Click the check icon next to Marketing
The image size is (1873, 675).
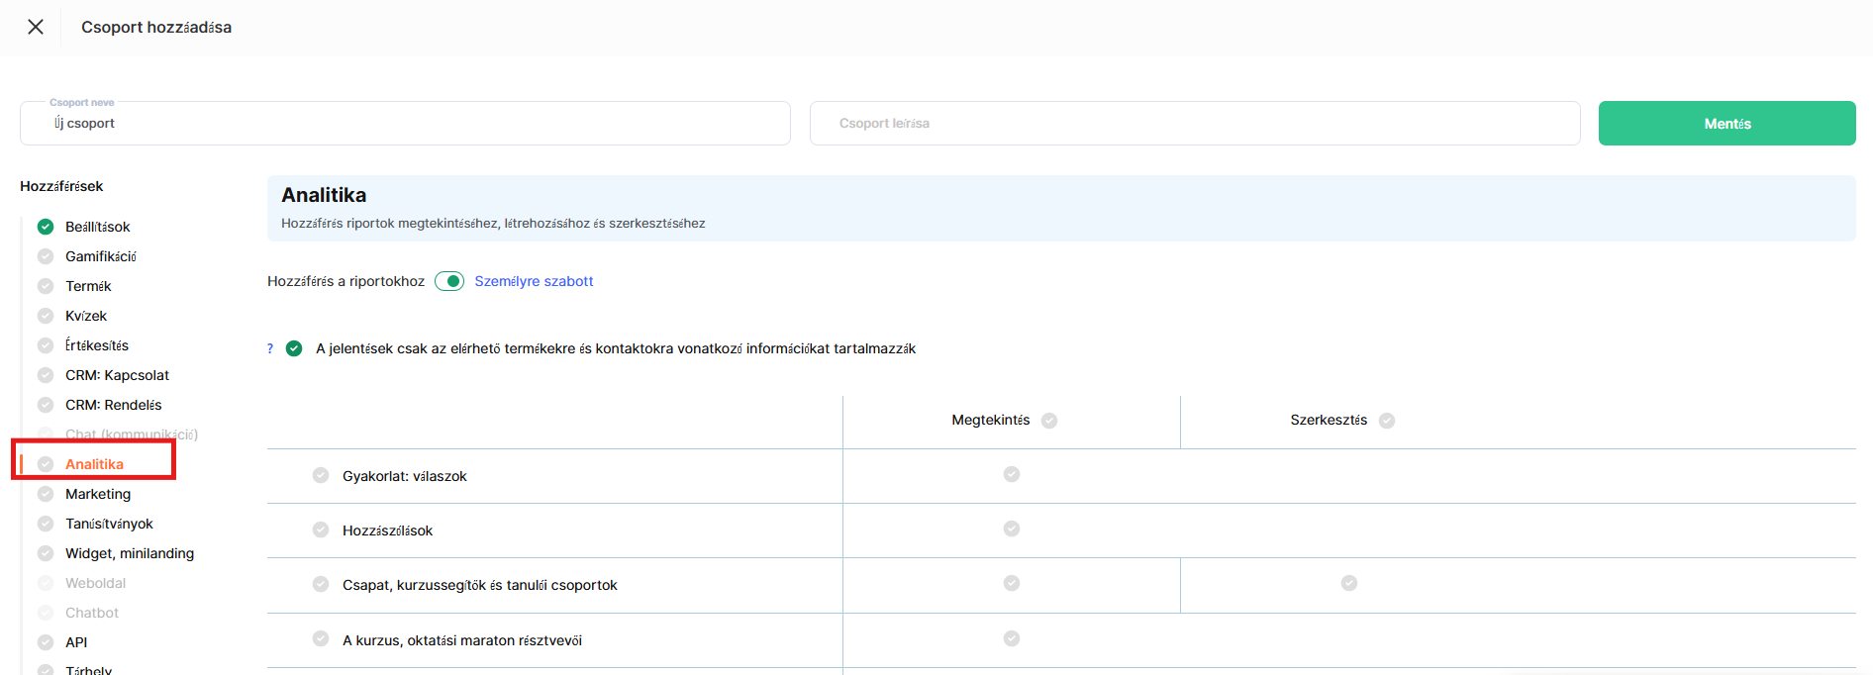[46, 494]
